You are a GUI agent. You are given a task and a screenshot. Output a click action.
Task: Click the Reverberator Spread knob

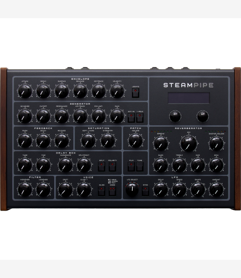[161, 144]
